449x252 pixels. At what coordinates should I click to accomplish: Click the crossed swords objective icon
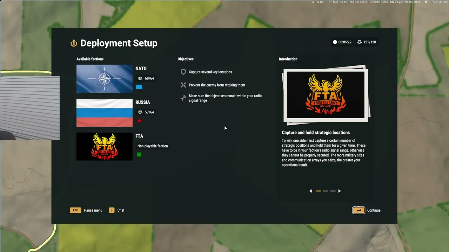click(183, 85)
